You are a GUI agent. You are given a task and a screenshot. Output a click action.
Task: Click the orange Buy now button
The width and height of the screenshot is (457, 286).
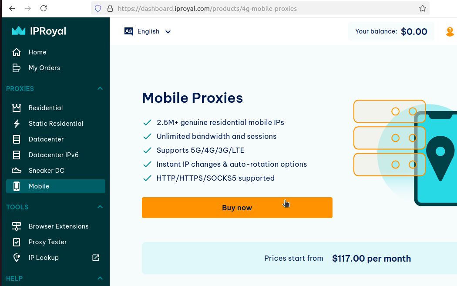[237, 208]
